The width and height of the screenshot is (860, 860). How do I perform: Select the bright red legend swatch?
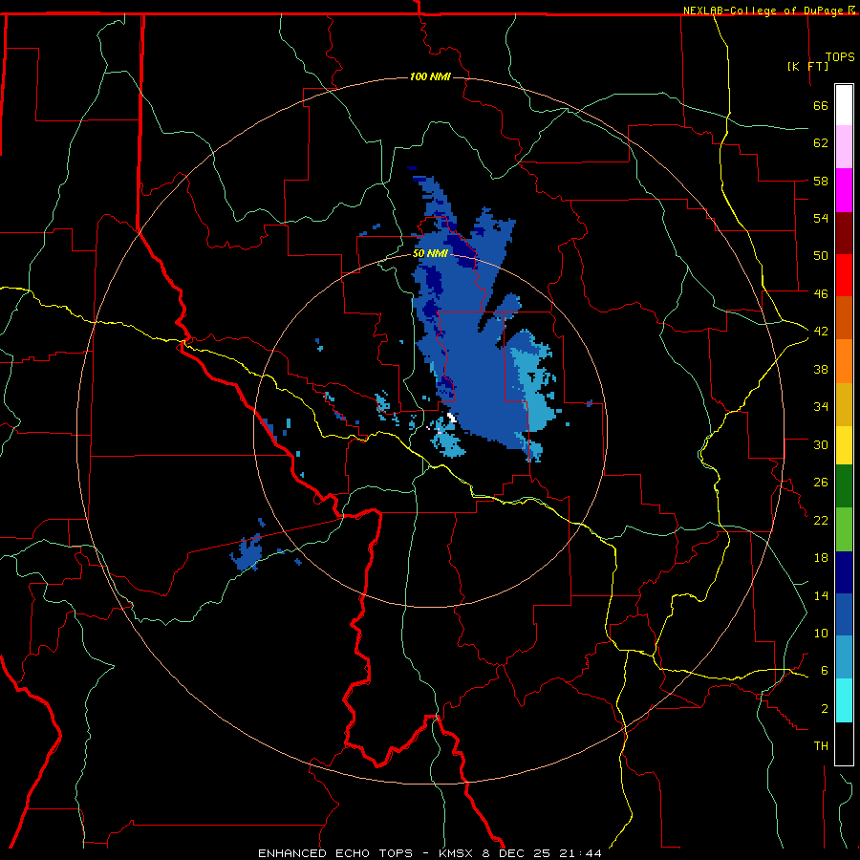pyautogui.click(x=844, y=275)
